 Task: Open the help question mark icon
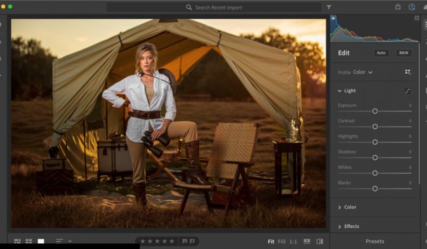412,7
